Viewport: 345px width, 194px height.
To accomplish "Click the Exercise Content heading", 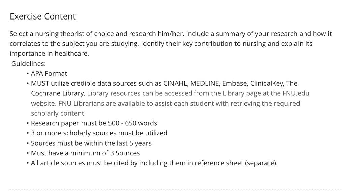I will pos(43,16).
